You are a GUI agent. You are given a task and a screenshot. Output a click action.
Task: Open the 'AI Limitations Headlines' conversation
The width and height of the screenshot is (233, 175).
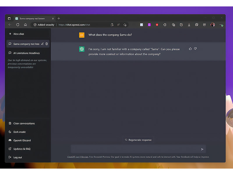[28, 53]
